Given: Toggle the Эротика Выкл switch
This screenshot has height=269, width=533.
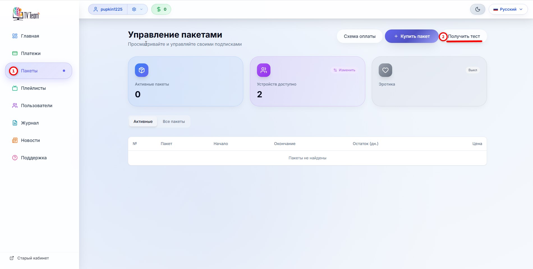Looking at the screenshot, I should [x=472, y=70].
